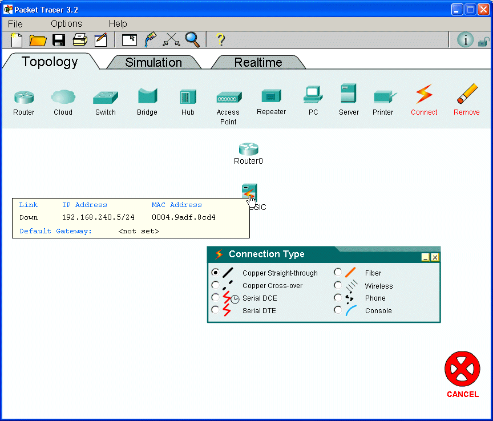Click the New file icon in toolbar
Screen dimensions: 493x421
pyautogui.click(x=17, y=40)
